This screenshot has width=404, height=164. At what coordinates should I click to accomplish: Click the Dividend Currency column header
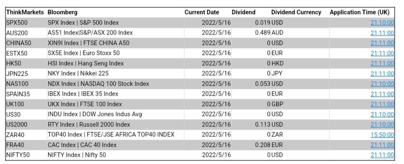(296, 12)
